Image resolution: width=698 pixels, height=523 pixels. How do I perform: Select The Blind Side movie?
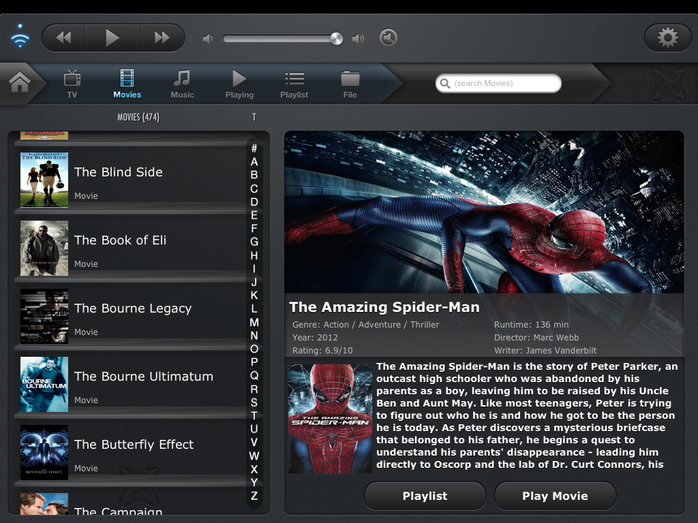(x=130, y=180)
